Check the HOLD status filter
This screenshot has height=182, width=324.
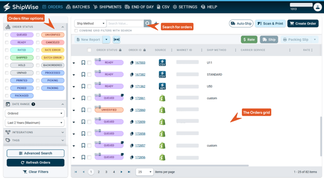pyautogui.click(x=7, y=65)
